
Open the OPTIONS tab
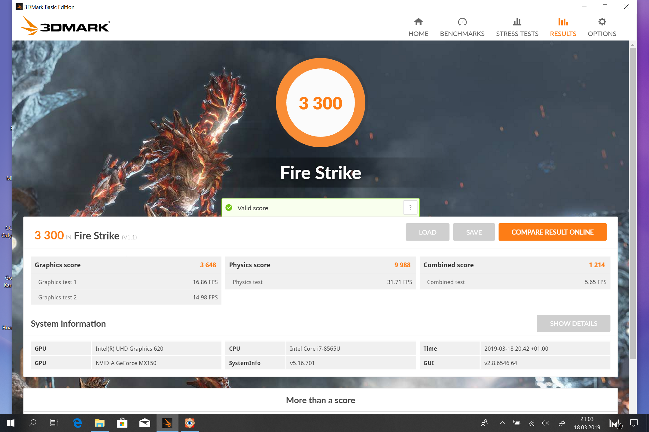(602, 27)
